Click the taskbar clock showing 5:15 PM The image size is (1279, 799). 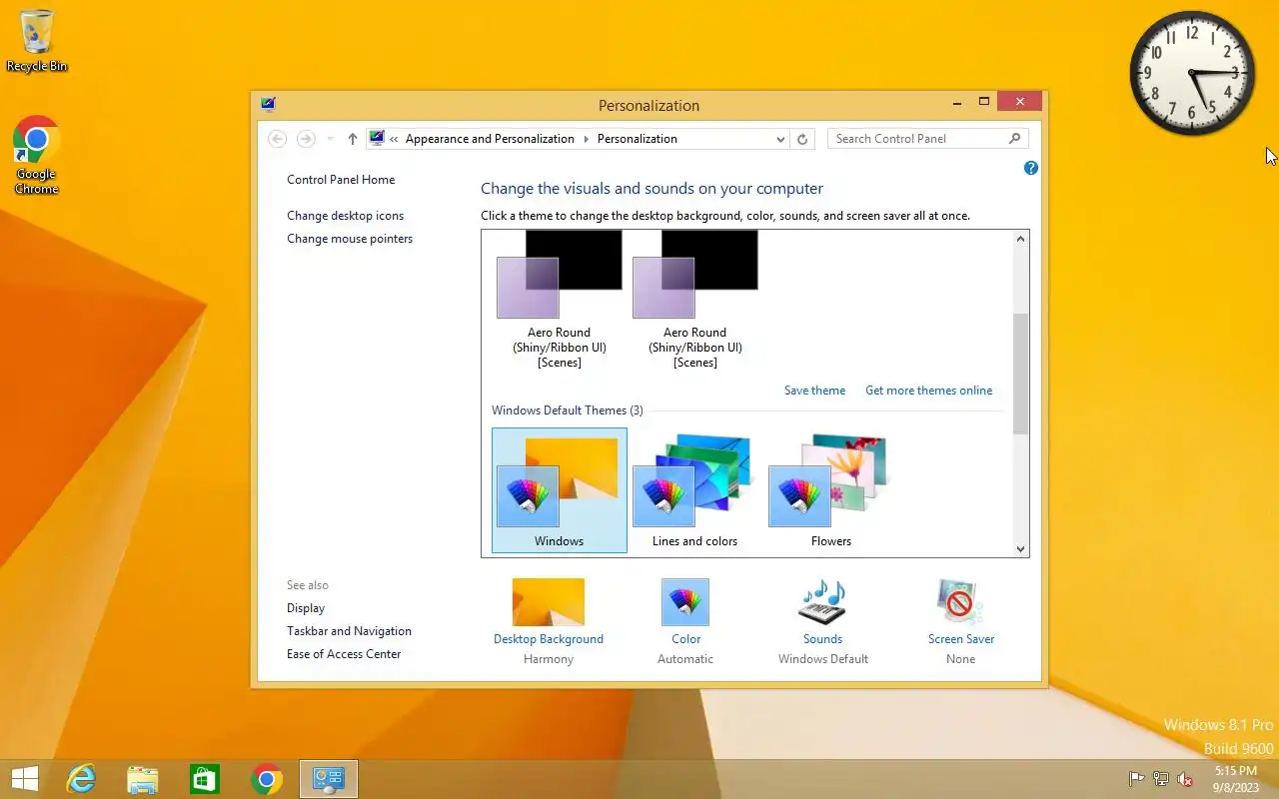pos(1236,779)
